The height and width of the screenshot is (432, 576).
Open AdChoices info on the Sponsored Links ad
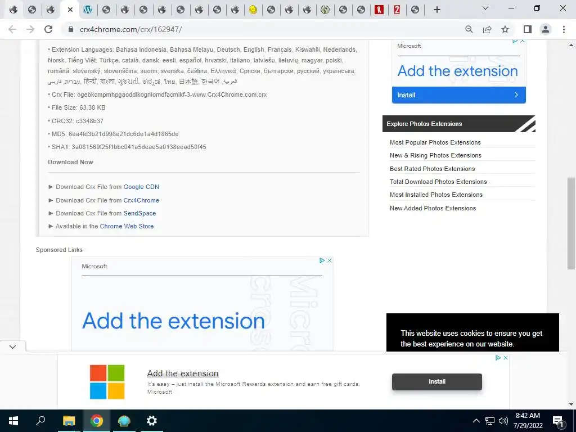322,260
